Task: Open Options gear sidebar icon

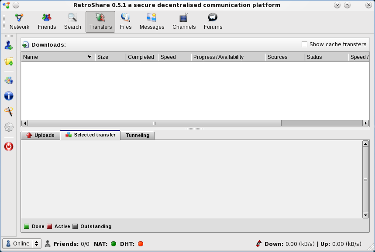Action: pyautogui.click(x=9, y=127)
